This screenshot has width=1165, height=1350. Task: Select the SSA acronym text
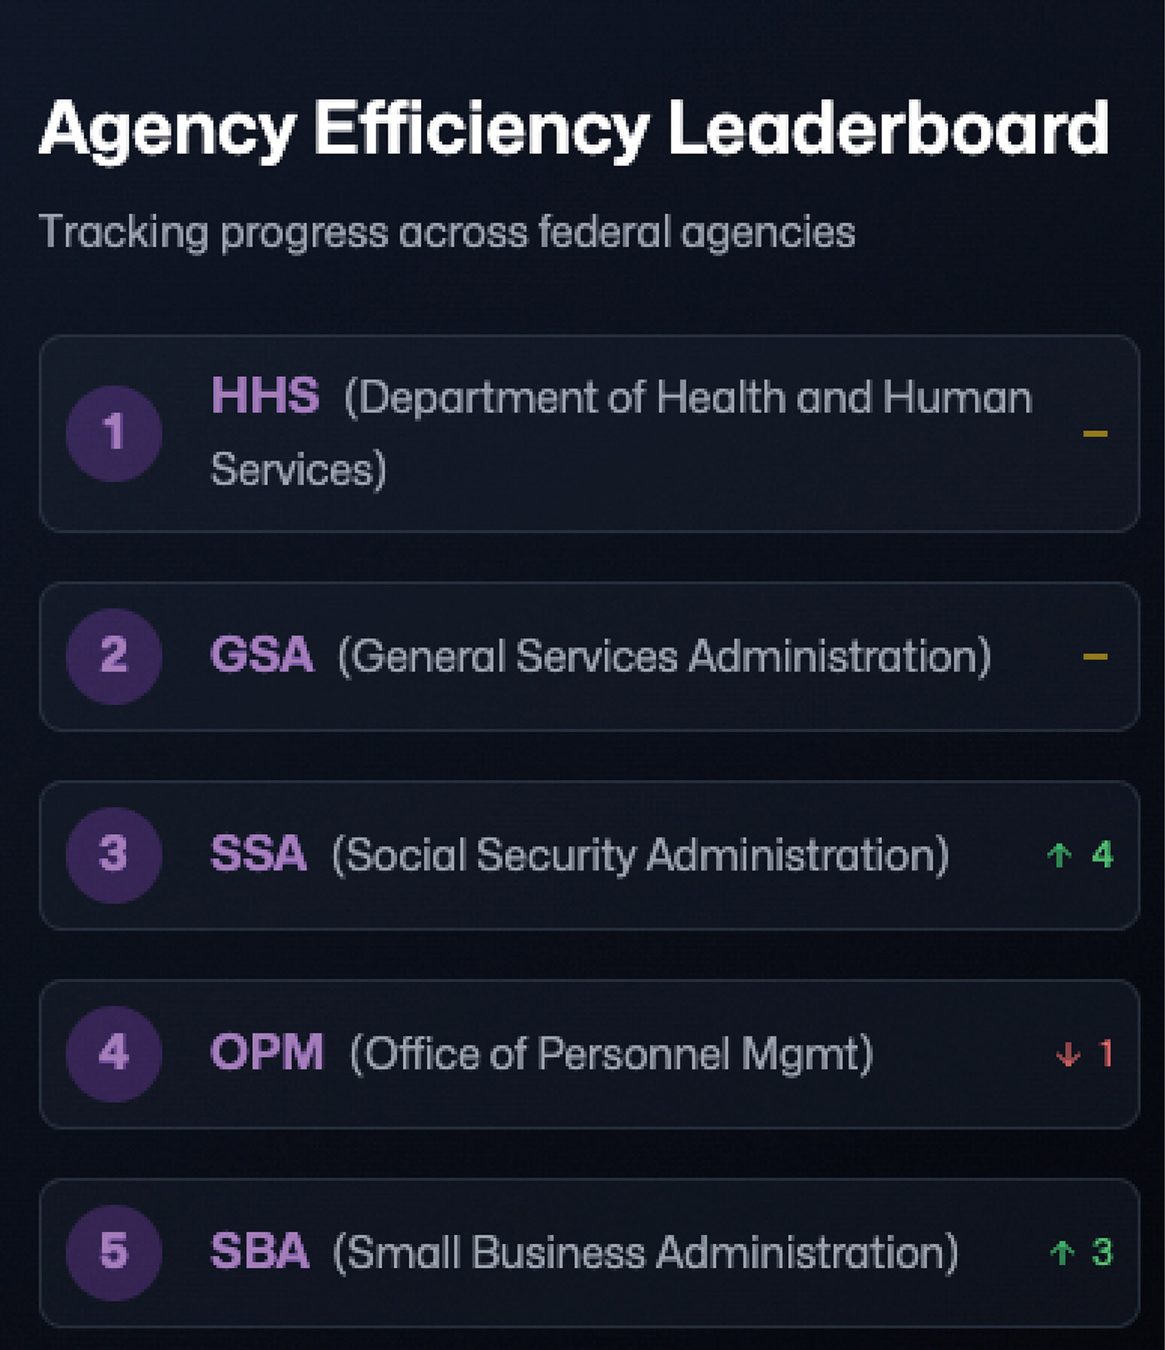coord(258,855)
